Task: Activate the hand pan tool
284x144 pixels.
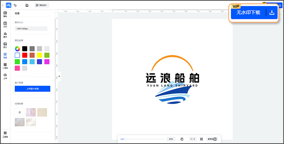Action: coord(182,139)
